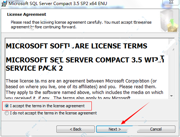The width and height of the screenshot is (180, 137).
Task: Go back with the < Back button
Action: [75, 129]
